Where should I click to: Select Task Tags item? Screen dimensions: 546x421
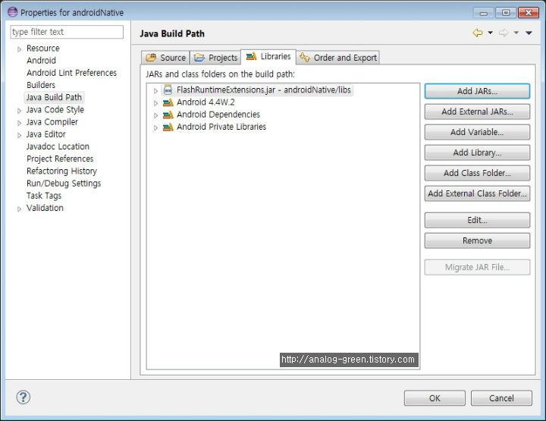tap(44, 196)
